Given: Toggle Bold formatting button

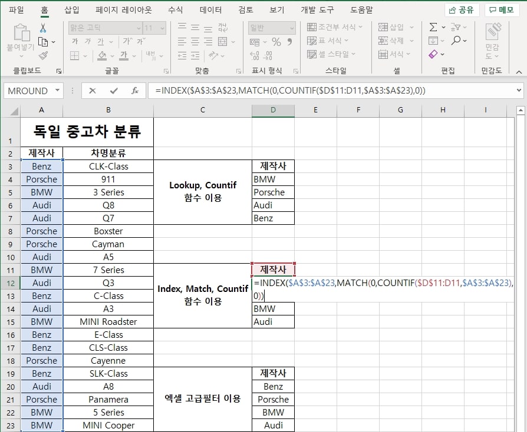Looking at the screenshot, I should point(75,41).
